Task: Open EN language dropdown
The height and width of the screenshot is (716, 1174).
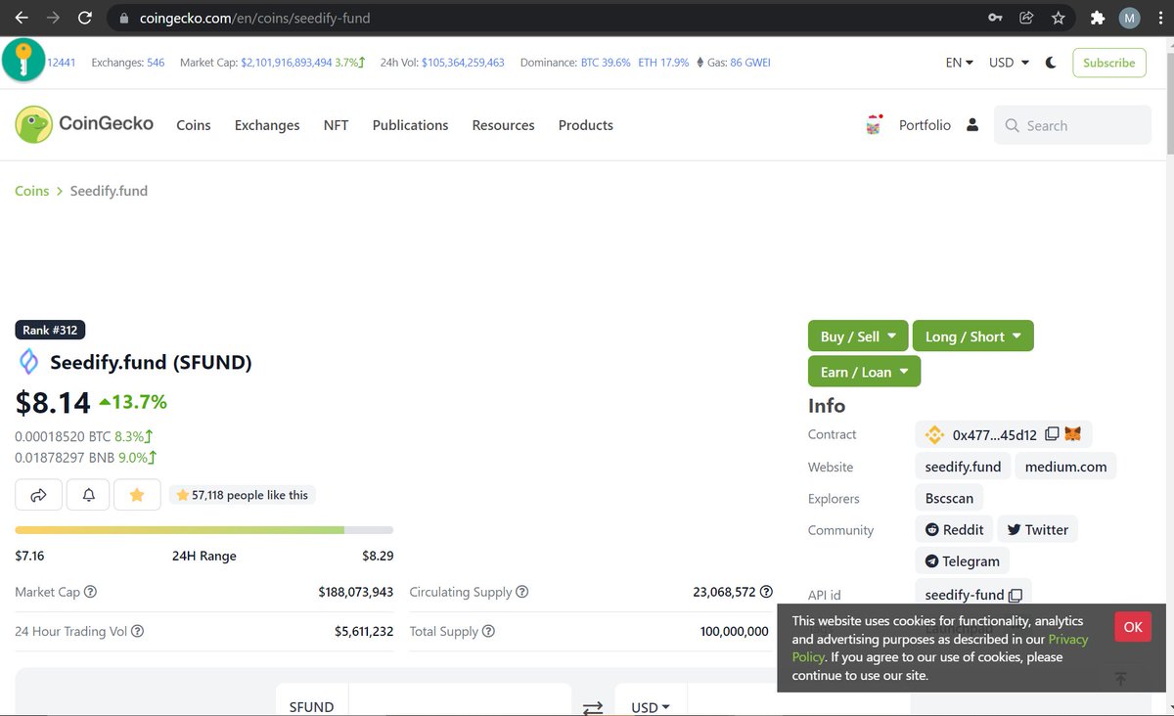Action: coord(960,63)
